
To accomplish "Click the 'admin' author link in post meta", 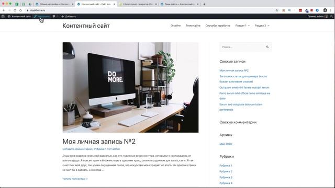I will coord(116,149).
